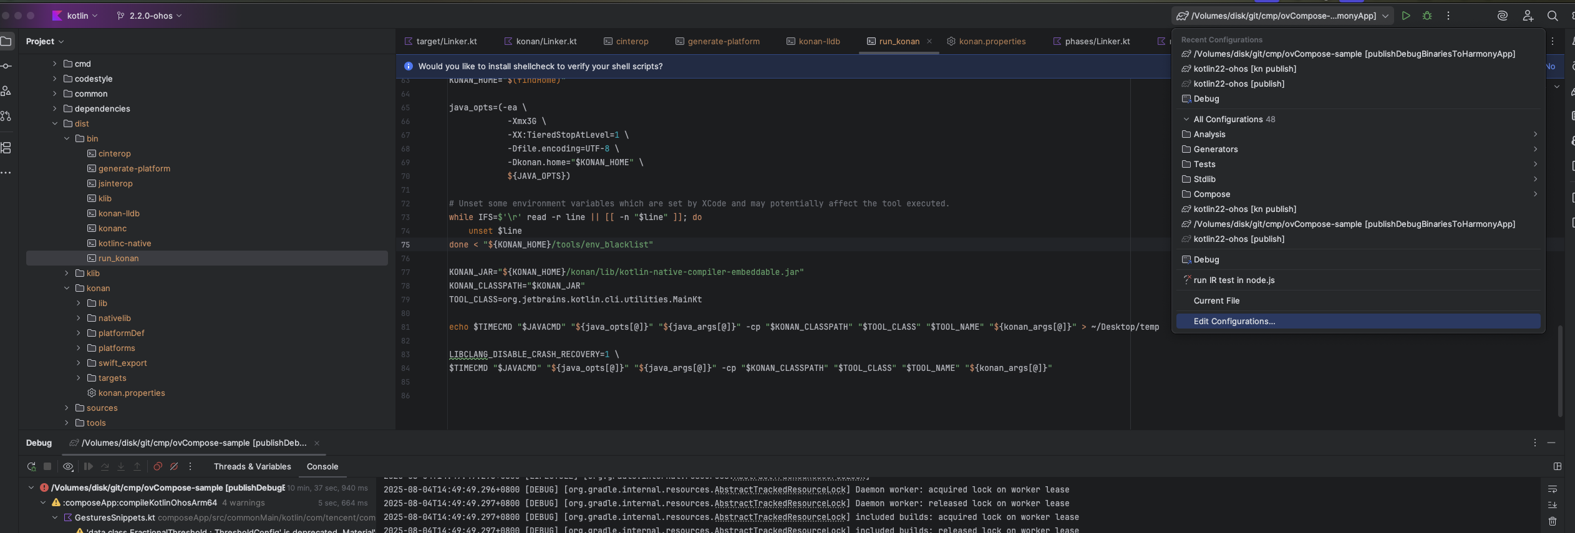
Task: Open kotlinc-native file in project tree
Action: point(125,243)
